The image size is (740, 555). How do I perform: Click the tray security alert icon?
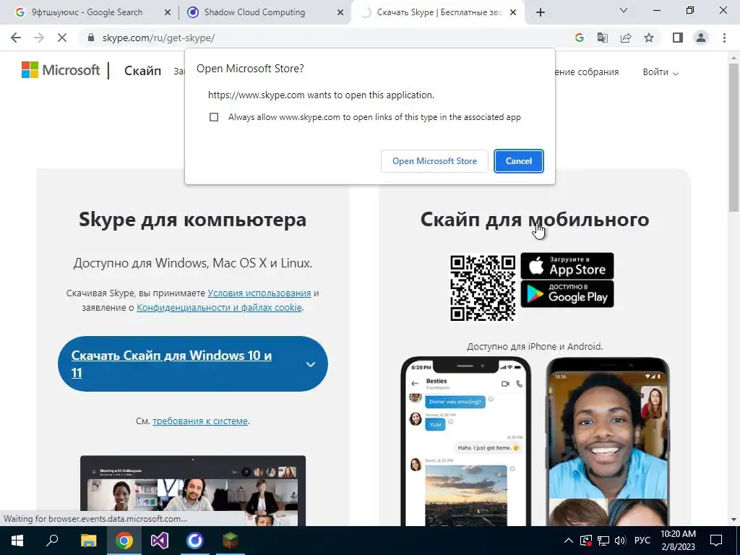click(x=585, y=541)
